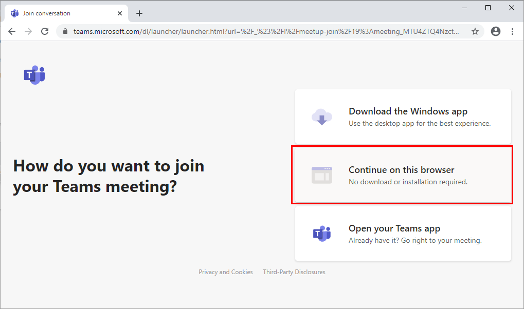
Task: Choose Continue on this browser
Action: point(403,175)
